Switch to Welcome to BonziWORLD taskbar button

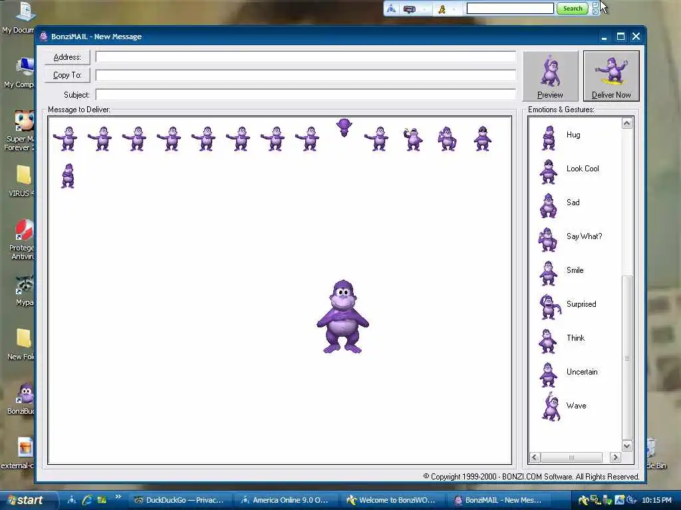(x=392, y=500)
